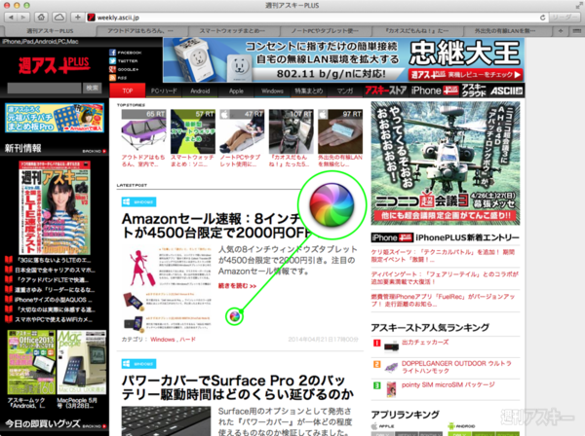Click the iCloud tabs cloud icon
Image resolution: width=585 pixels, height=436 pixels.
(59, 18)
